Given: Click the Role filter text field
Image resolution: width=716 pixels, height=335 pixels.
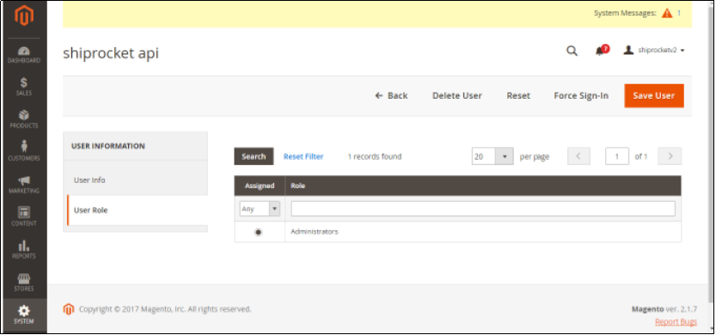Looking at the screenshot, I should click(483, 209).
